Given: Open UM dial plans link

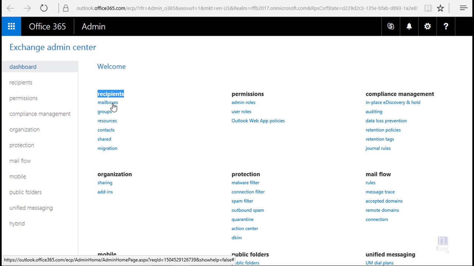Looking at the screenshot, I should [x=379, y=263].
